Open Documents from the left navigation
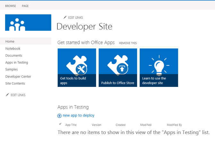 [x=14, y=55]
